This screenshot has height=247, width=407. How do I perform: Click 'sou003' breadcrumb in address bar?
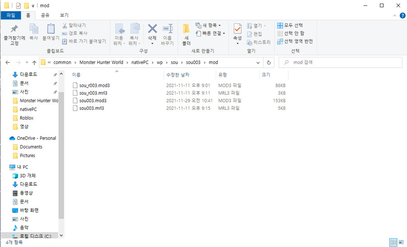(x=193, y=62)
